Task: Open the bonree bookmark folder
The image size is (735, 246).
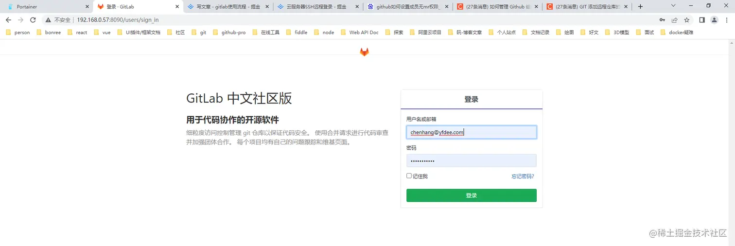Action: [48, 33]
